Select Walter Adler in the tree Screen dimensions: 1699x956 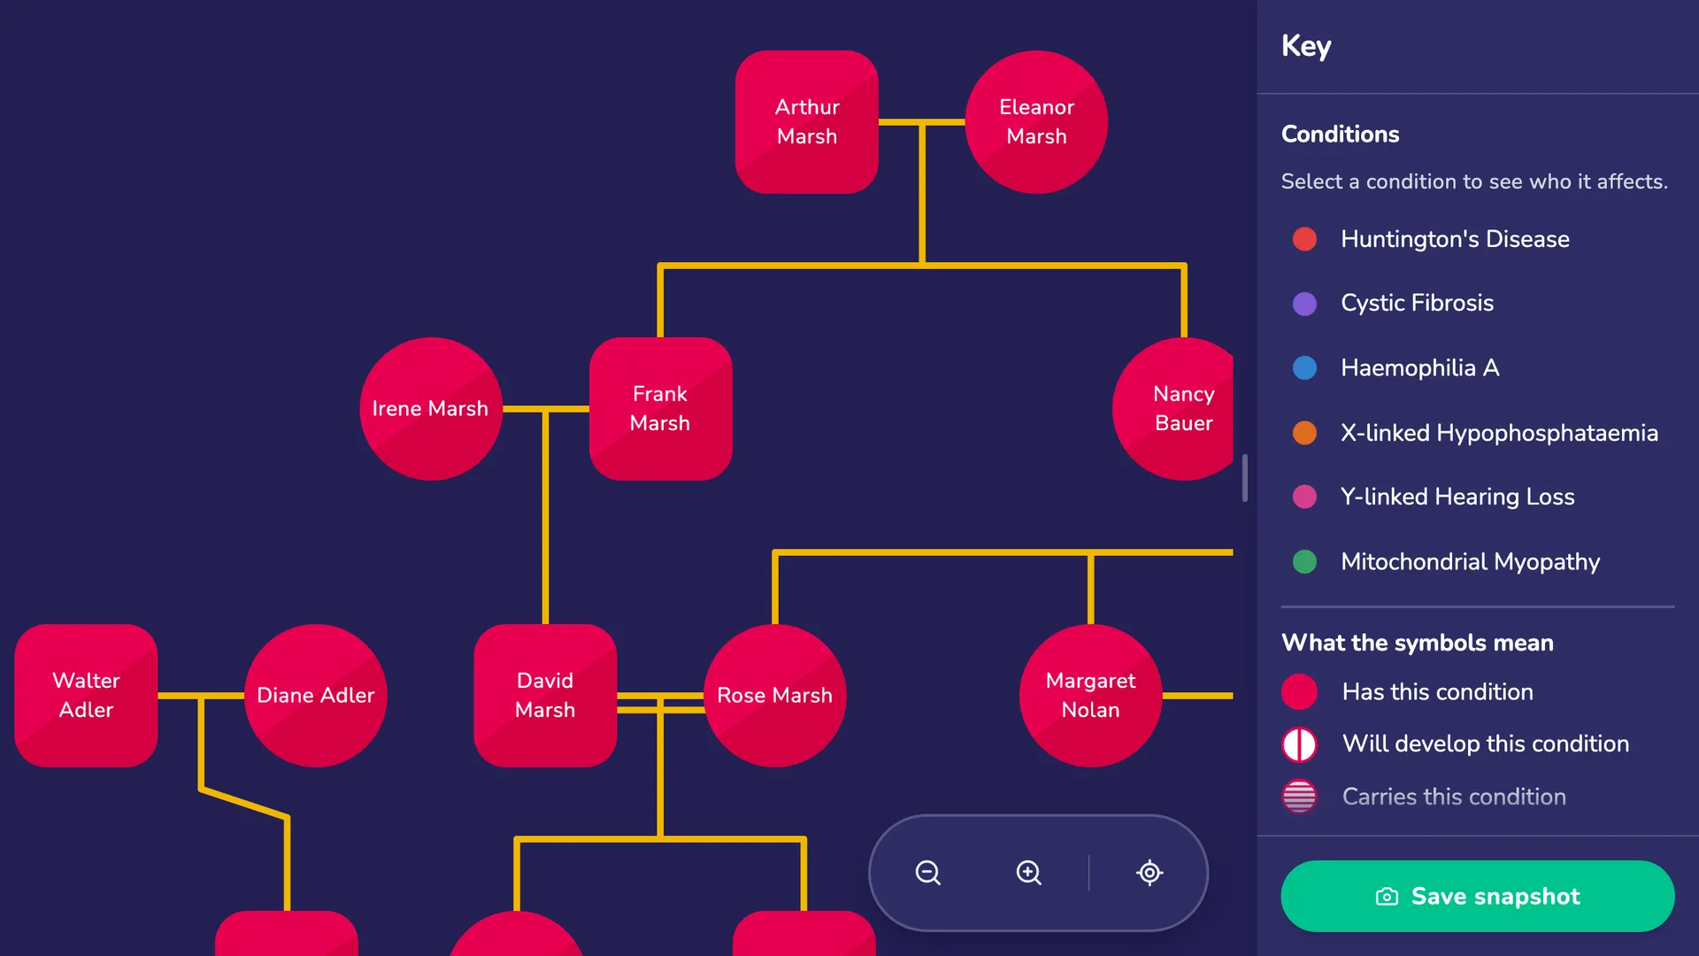pyautogui.click(x=86, y=695)
